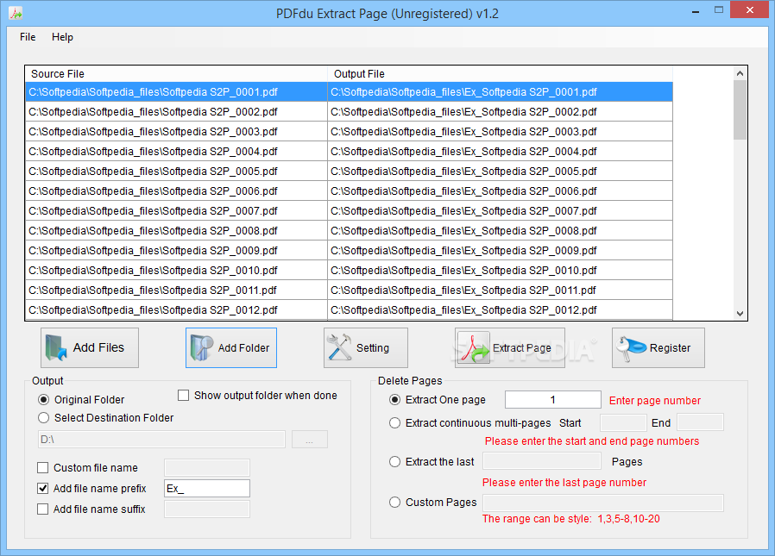
Task: Select source row Softpedia S2P_0008.pdf
Action: click(176, 231)
